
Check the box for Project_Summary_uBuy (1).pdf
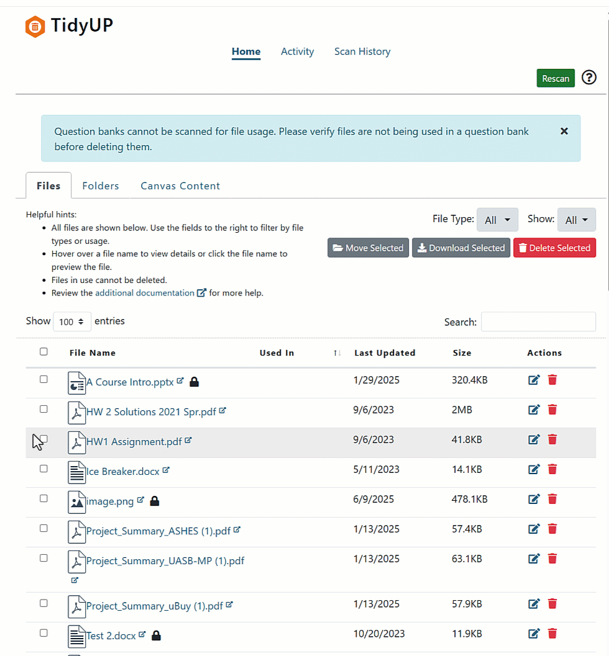(x=43, y=603)
